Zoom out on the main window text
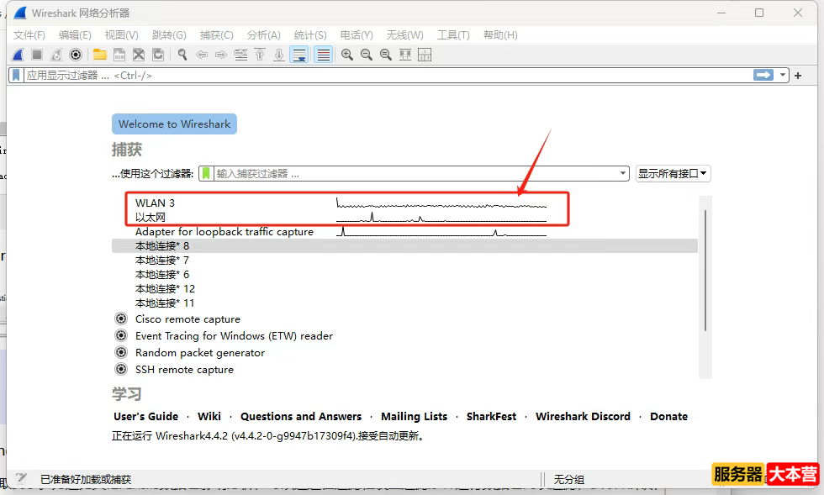 click(x=366, y=55)
